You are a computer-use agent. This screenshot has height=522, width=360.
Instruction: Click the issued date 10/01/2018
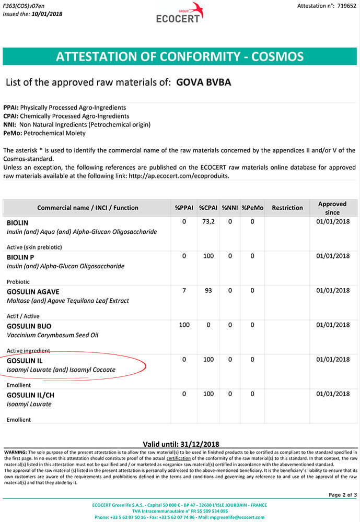click(47, 14)
